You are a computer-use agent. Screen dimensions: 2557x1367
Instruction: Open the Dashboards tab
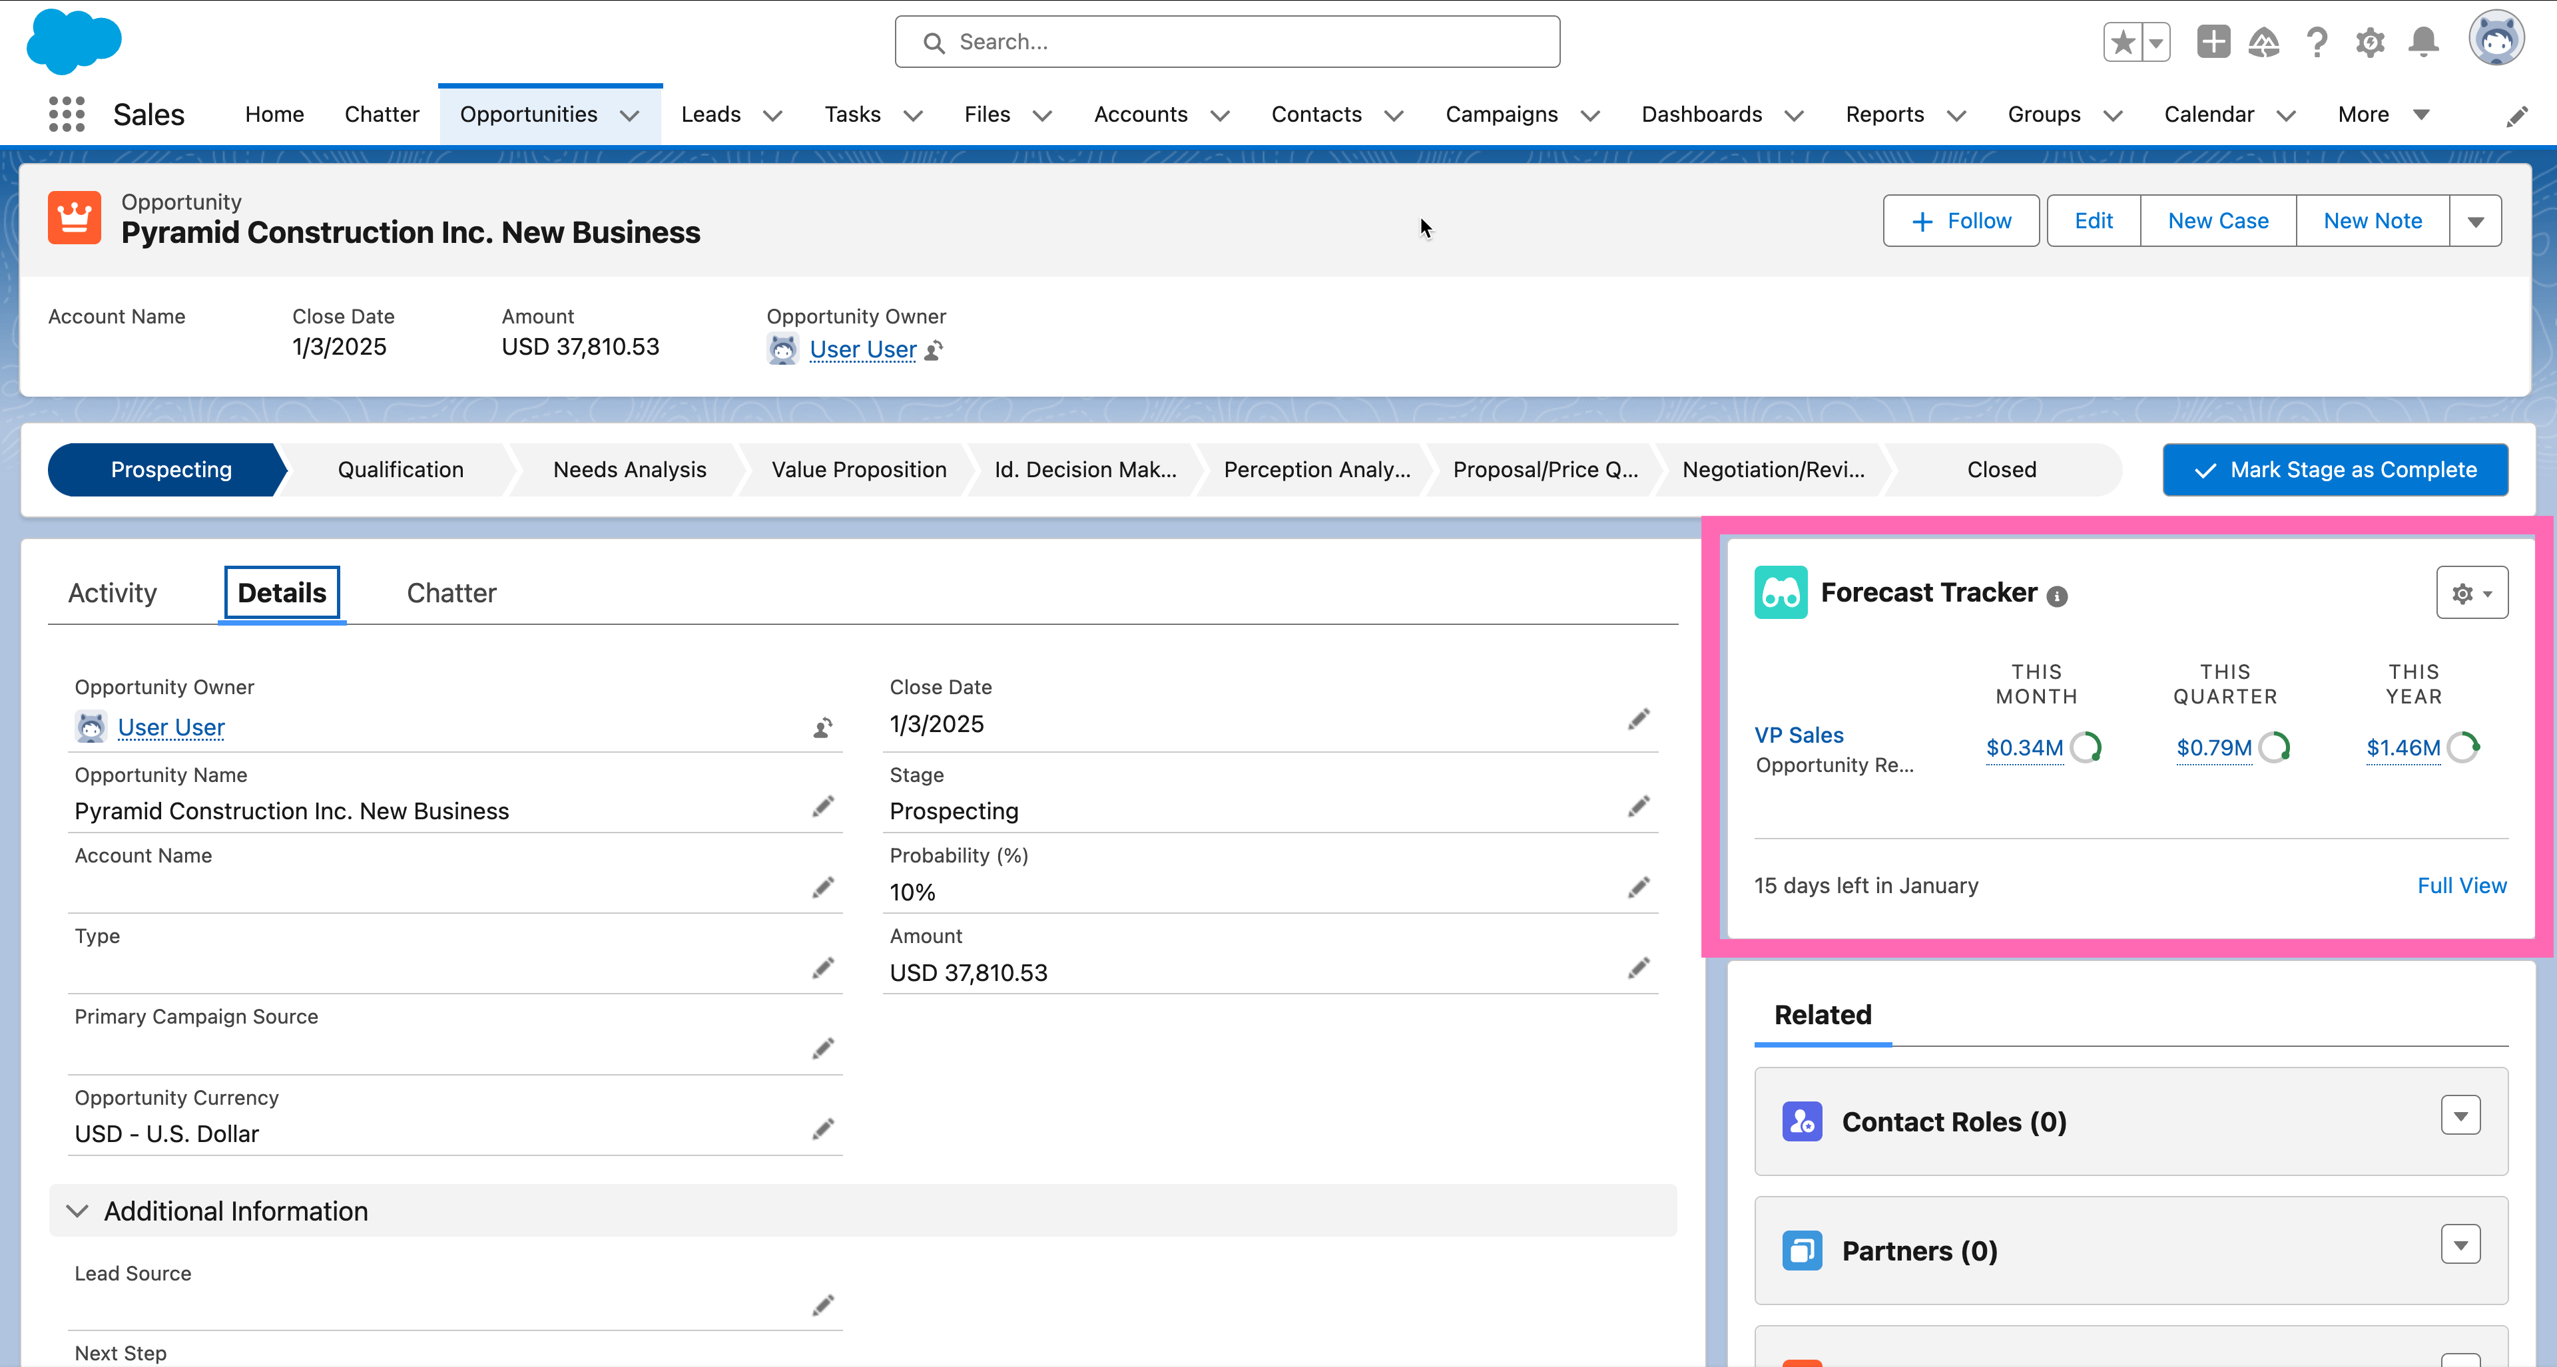[x=1701, y=114]
